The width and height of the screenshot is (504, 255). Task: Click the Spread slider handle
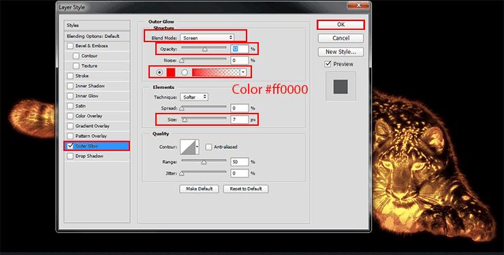tap(182, 109)
